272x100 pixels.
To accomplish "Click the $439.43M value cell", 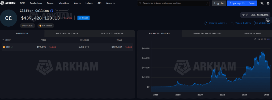I will click(117, 47).
